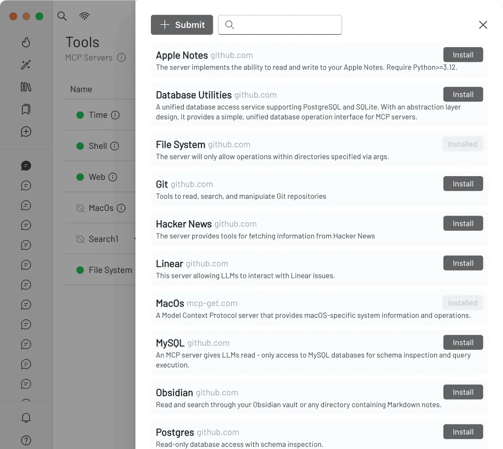Click the wifi connection status icon
Image resolution: width=503 pixels, height=449 pixels.
84,16
